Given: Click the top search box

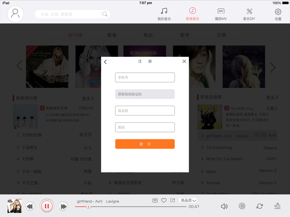Looking at the screenshot, I should coord(72,14).
